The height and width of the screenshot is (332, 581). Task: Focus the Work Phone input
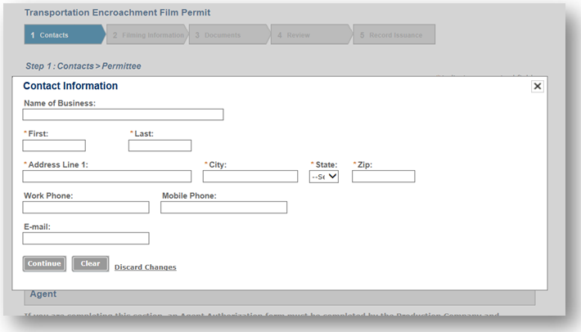pos(86,208)
